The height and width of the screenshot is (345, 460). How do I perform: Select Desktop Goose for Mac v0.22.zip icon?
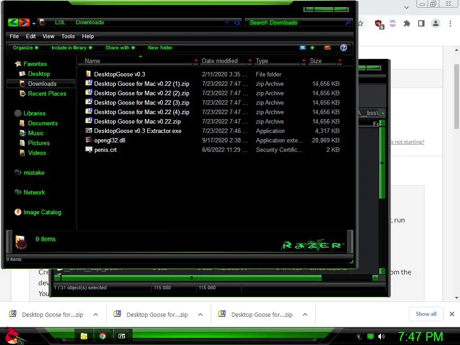[x=88, y=121]
